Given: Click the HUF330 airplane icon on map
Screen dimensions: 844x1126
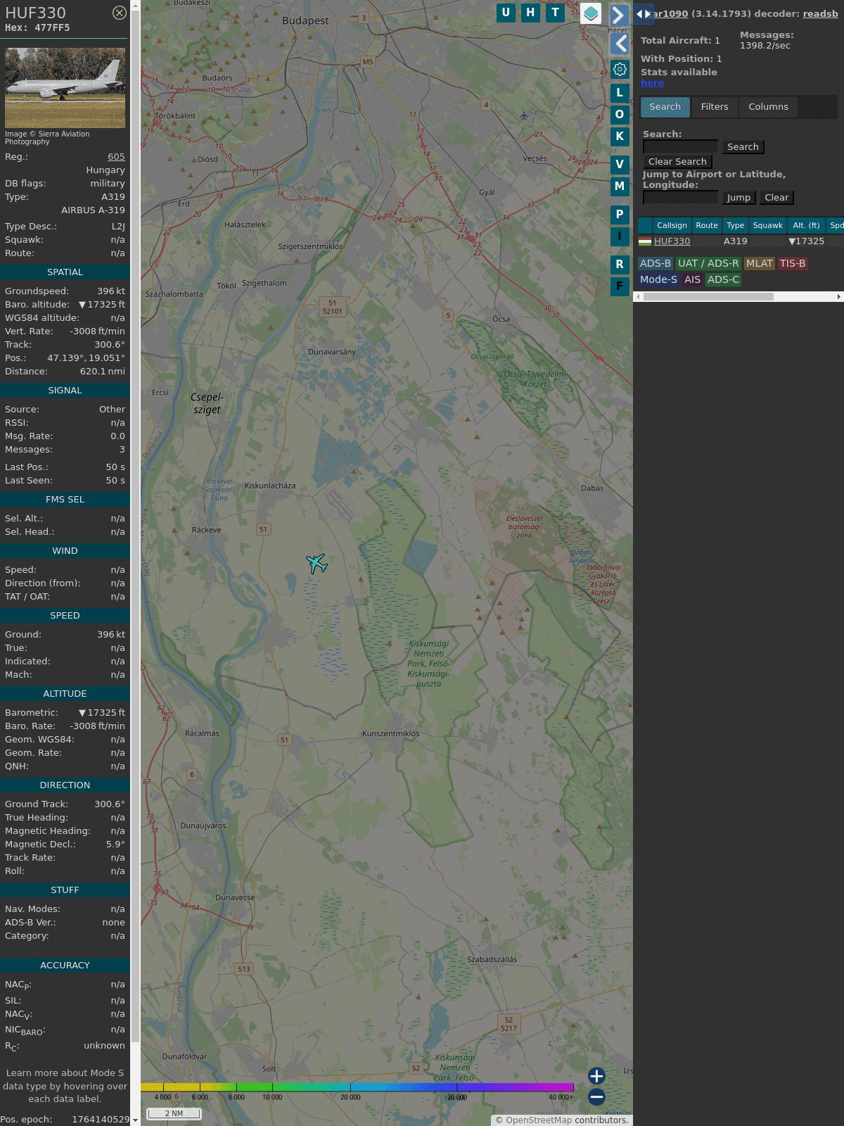Looking at the screenshot, I should click(317, 563).
